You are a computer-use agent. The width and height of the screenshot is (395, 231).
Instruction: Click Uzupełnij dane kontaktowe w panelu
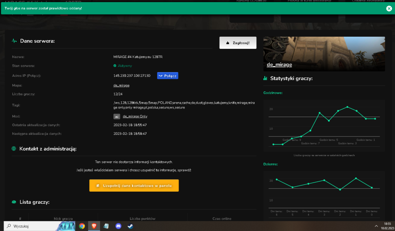click(x=134, y=186)
